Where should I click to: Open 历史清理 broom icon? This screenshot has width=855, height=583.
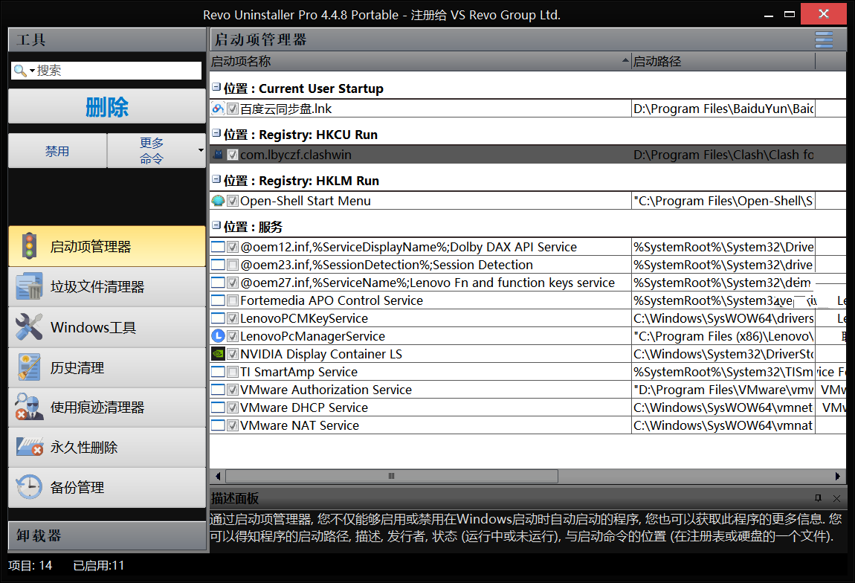[29, 367]
